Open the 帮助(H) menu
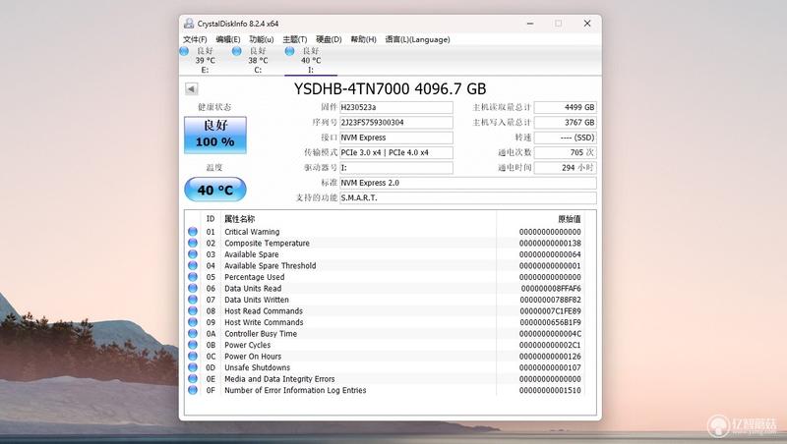The width and height of the screenshot is (787, 444). coord(363,39)
